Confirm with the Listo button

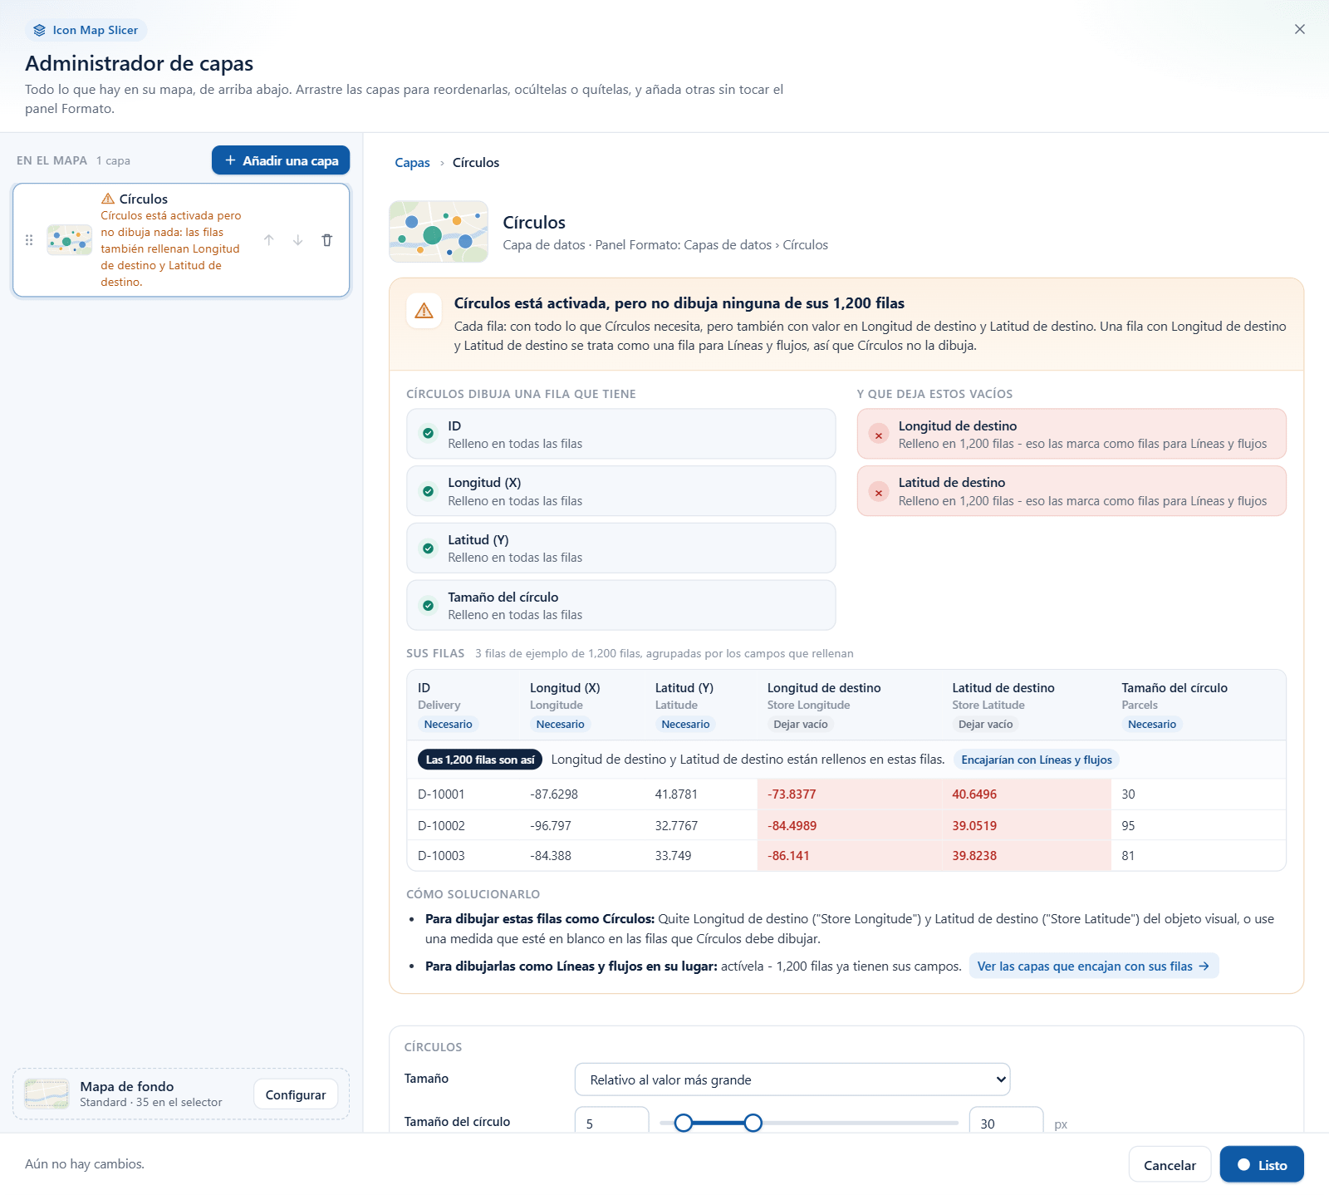[x=1262, y=1165]
